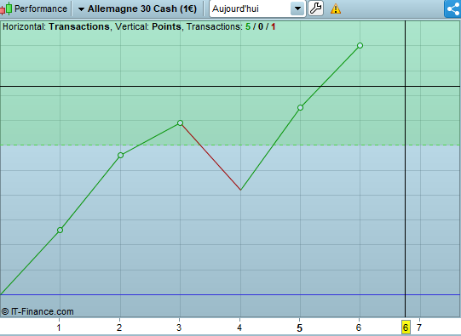Click the Performance label
The image size is (461, 336).
coord(41,9)
